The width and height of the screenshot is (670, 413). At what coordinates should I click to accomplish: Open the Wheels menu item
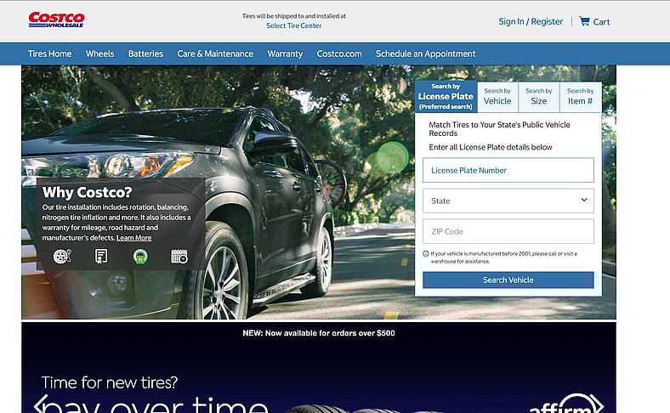coord(100,54)
